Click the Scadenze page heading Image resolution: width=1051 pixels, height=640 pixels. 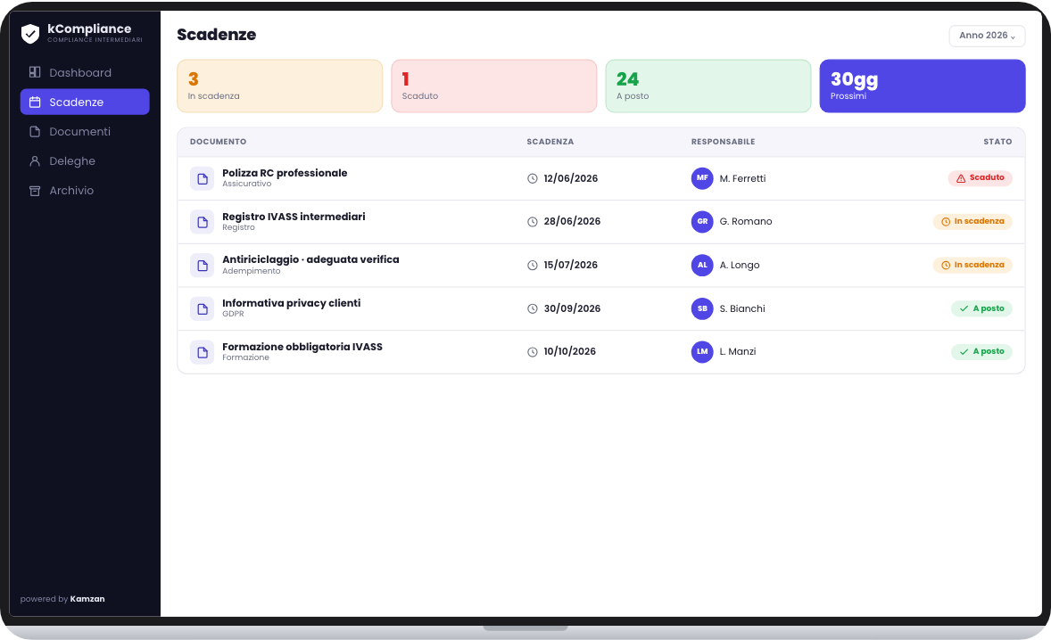(217, 35)
